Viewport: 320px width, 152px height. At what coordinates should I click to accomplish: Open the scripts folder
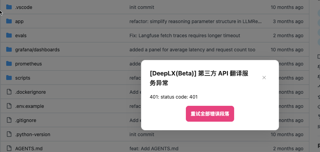(23, 78)
